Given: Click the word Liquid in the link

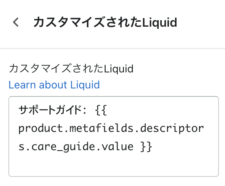Looking at the screenshot, I should tap(85, 85).
